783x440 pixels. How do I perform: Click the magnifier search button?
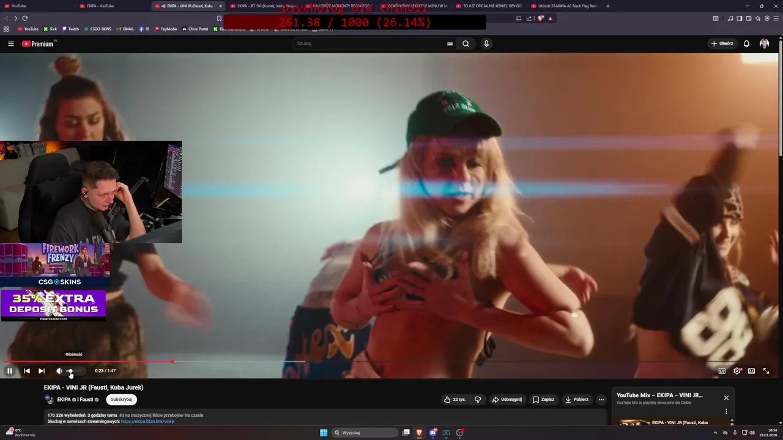point(466,43)
